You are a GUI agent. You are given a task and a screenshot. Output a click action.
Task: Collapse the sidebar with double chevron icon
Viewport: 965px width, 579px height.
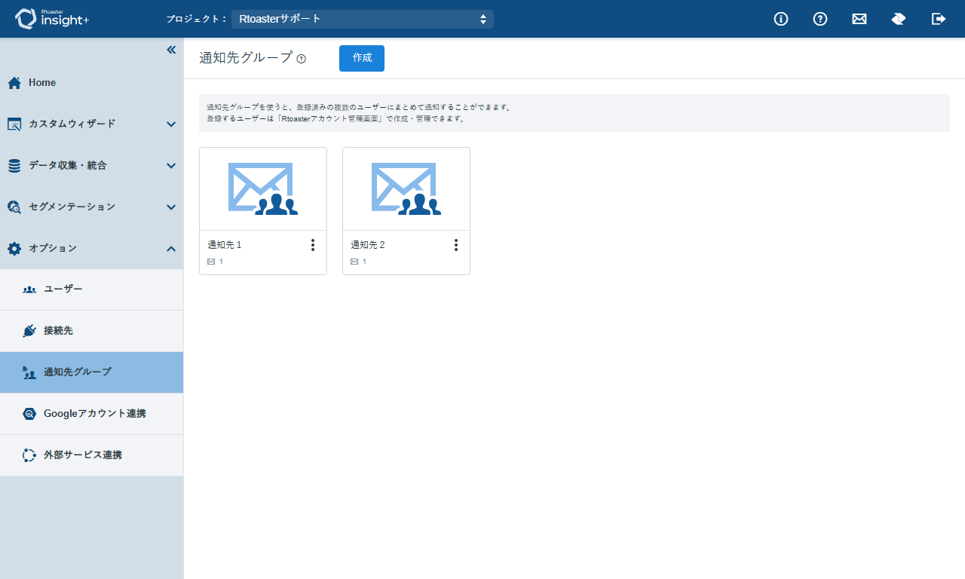171,50
